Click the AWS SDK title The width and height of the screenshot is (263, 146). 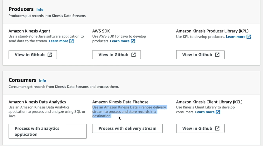click(x=101, y=31)
